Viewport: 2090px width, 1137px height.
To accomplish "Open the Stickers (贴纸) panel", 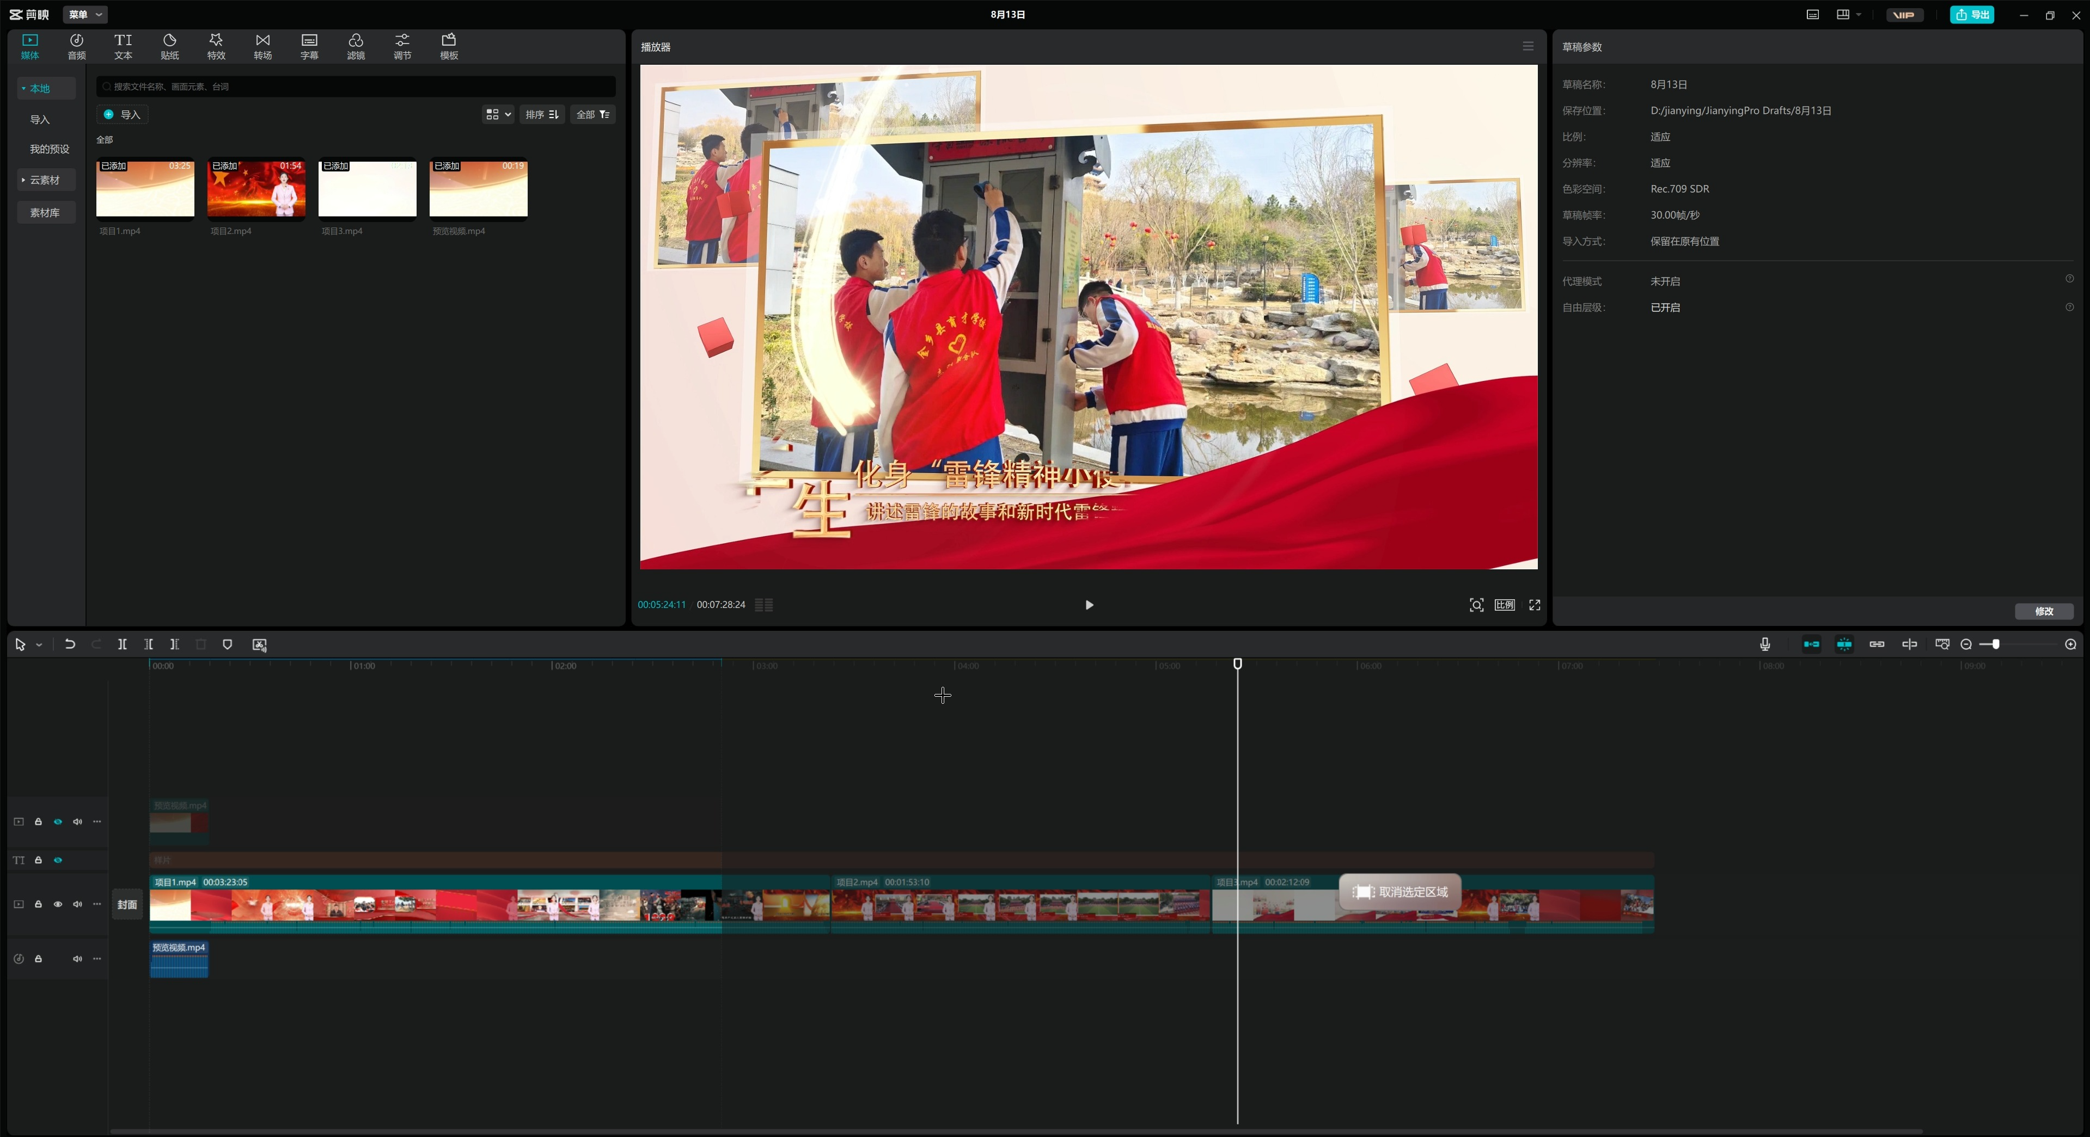I will pos(169,46).
